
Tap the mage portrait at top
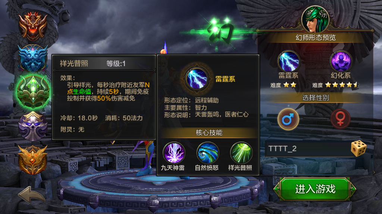point(315,19)
